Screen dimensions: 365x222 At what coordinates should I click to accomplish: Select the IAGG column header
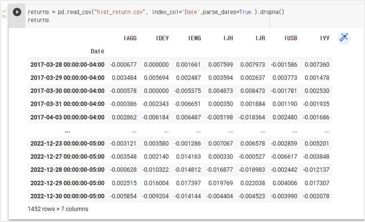click(130, 38)
